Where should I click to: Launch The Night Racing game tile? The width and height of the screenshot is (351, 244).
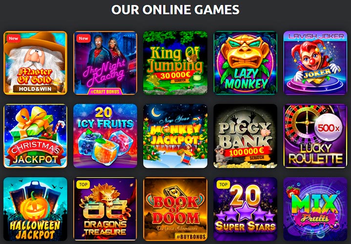tap(105, 63)
